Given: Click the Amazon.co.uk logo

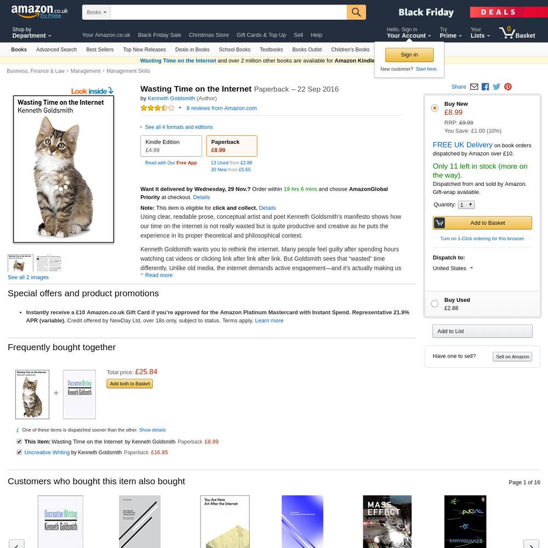Looking at the screenshot, I should pos(39,11).
